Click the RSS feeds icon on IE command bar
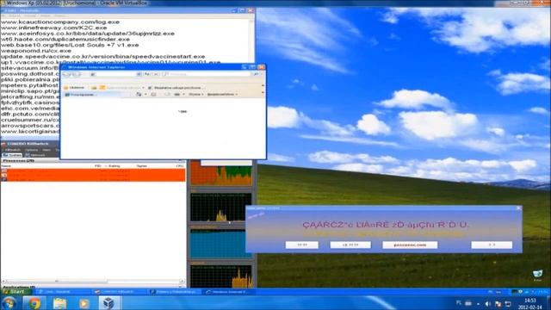This screenshot has width=551, height=310. (153, 94)
